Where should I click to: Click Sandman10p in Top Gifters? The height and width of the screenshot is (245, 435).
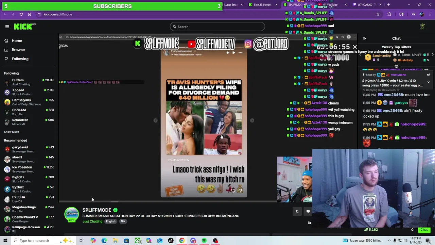click(x=381, y=55)
